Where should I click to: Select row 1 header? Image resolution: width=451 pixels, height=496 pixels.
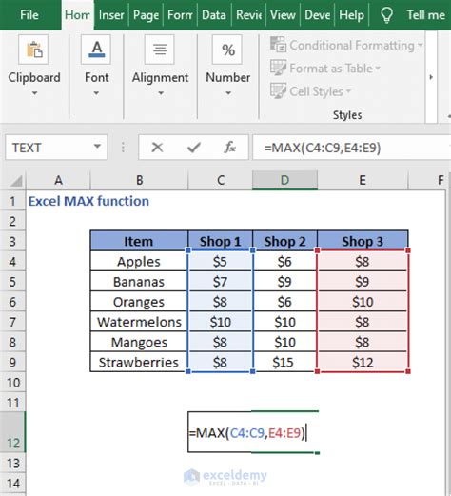tap(12, 201)
